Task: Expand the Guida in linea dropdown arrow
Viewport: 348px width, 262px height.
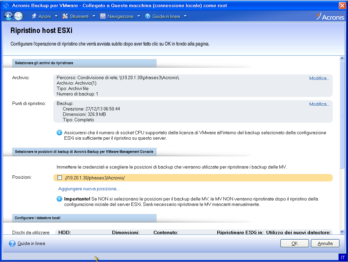Action: 185,16
